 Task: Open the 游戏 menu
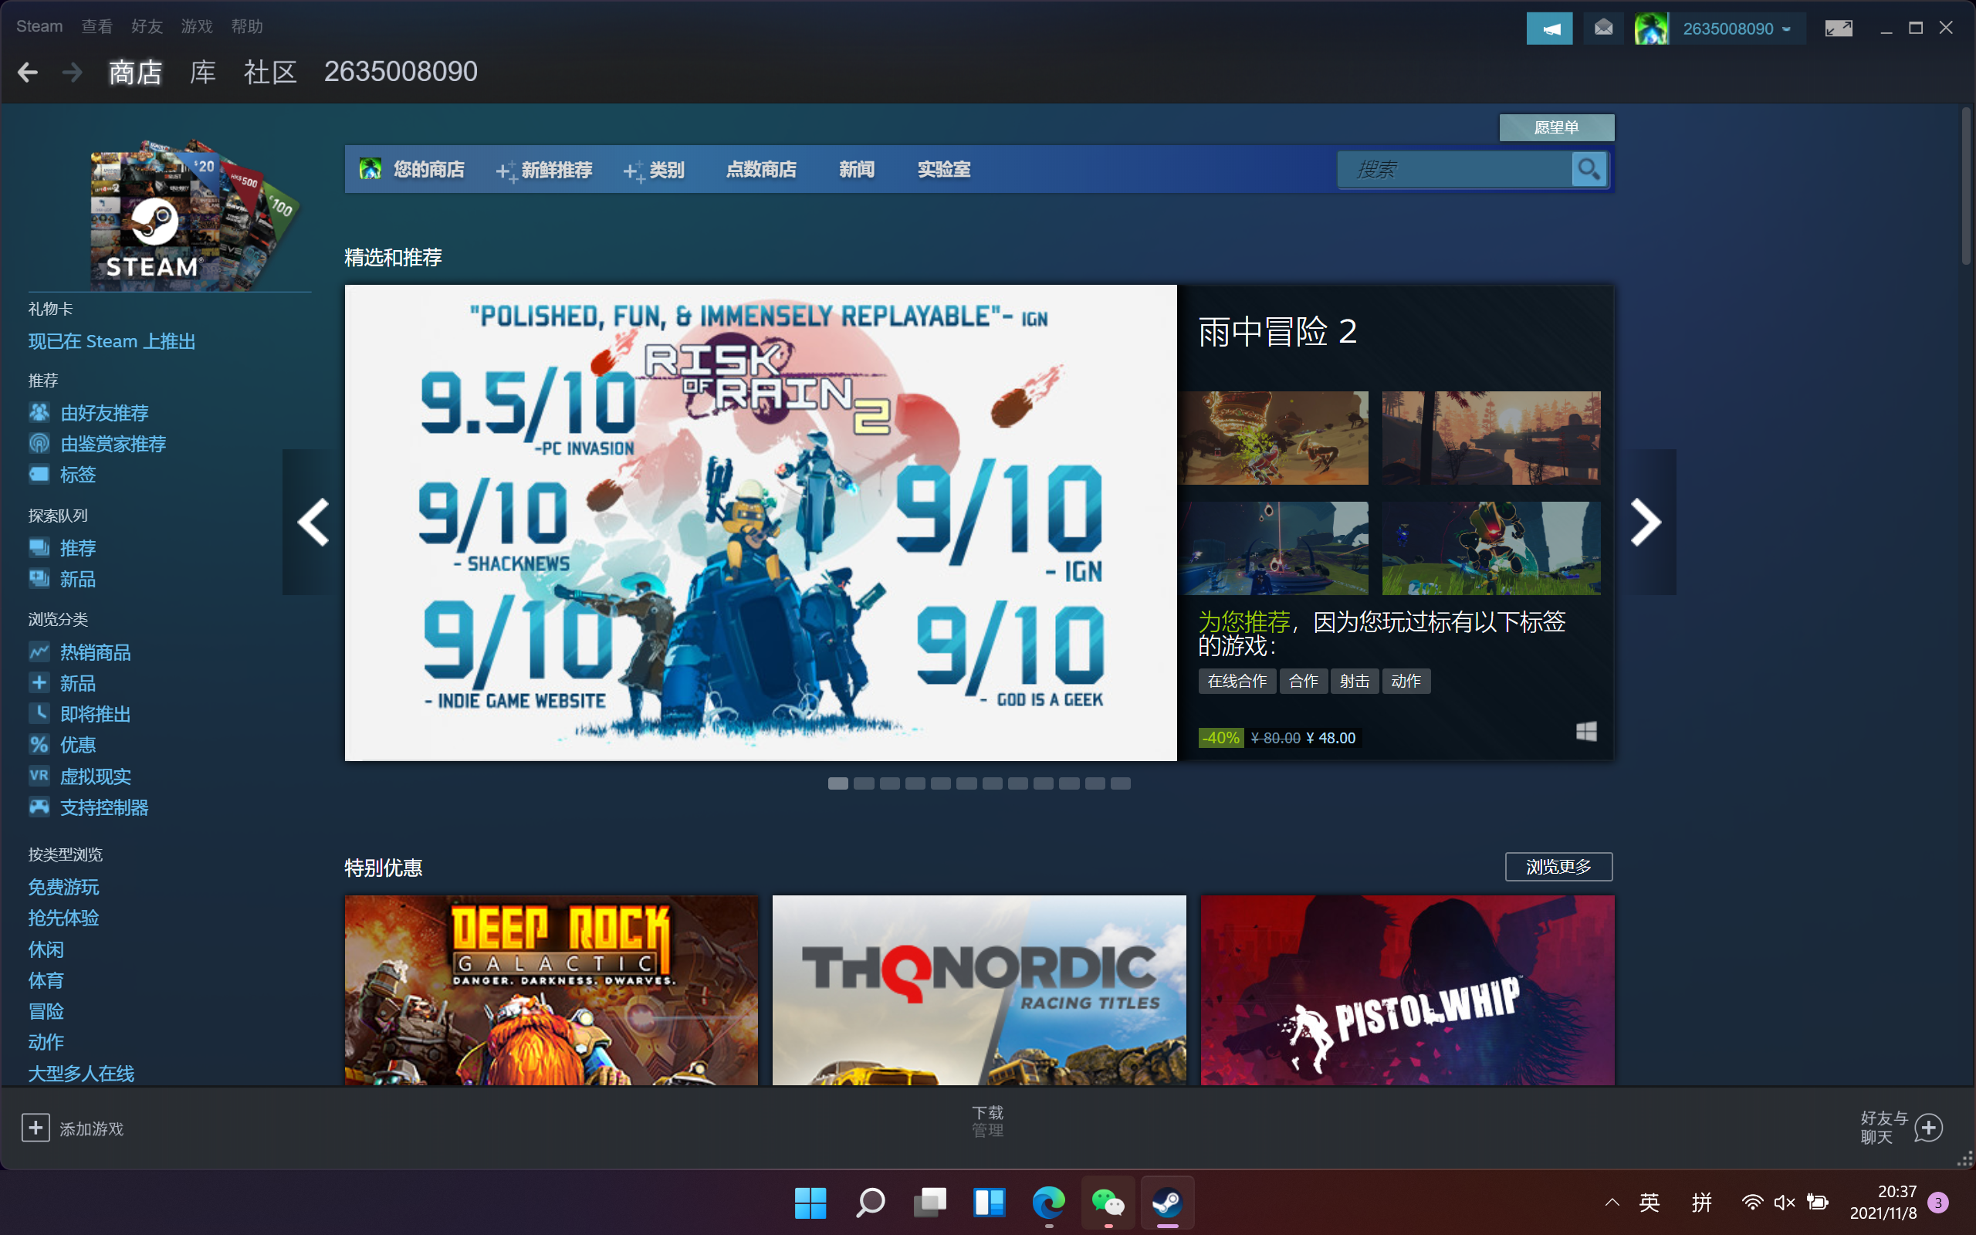[x=197, y=26]
